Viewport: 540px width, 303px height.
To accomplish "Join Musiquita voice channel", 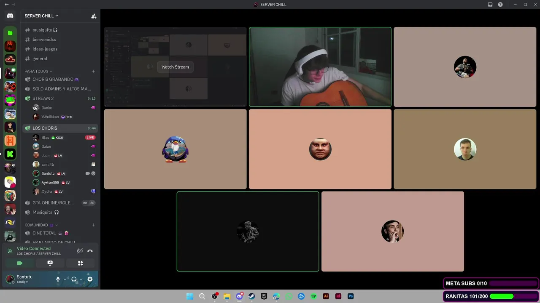I will point(60,213).
